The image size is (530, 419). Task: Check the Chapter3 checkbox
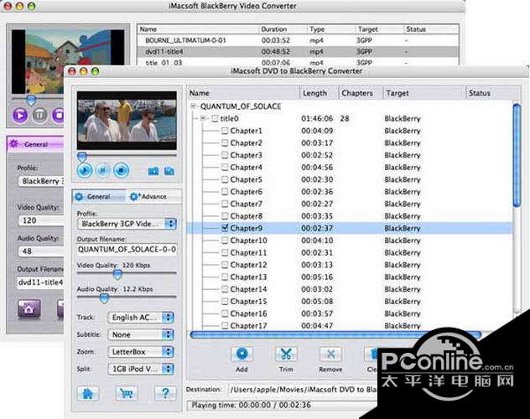pyautogui.click(x=225, y=155)
